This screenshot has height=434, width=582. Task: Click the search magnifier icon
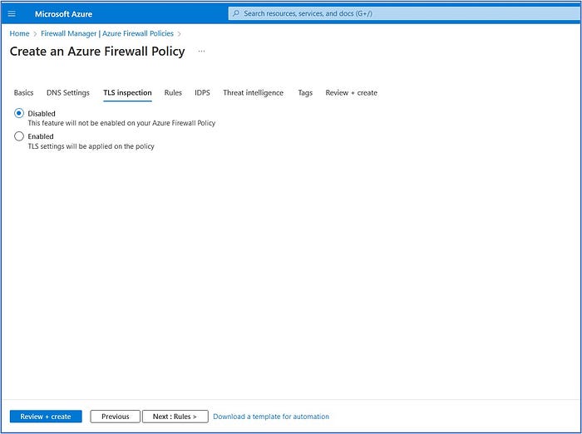click(x=235, y=13)
